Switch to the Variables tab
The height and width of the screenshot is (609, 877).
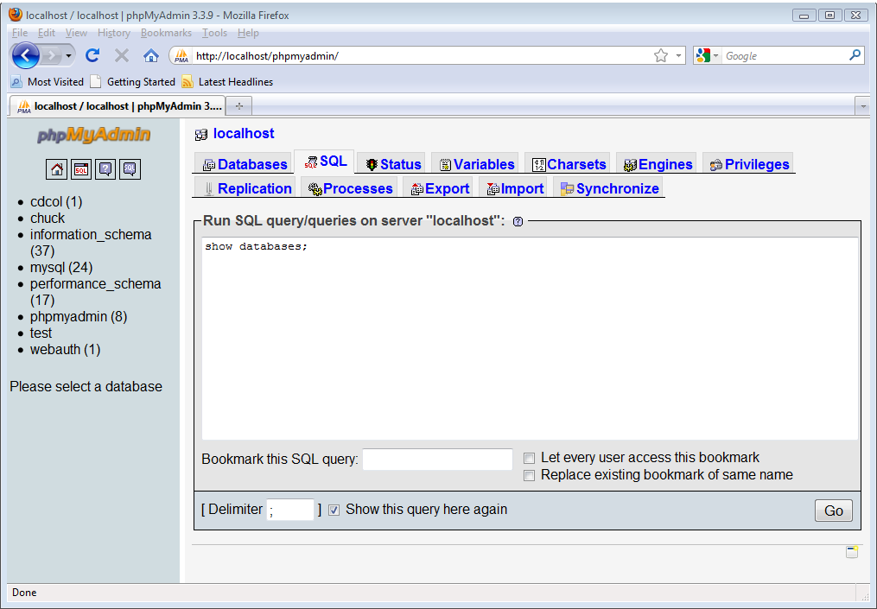[x=477, y=164]
